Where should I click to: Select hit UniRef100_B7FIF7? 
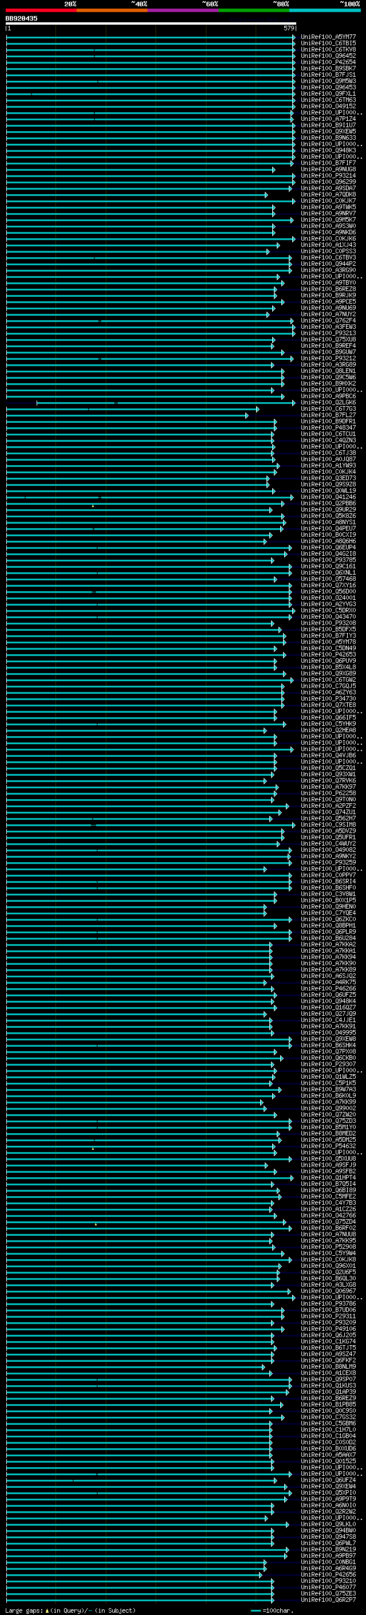point(328,163)
